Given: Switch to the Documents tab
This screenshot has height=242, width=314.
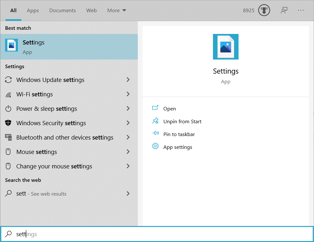Looking at the screenshot, I should pyautogui.click(x=62, y=11).
